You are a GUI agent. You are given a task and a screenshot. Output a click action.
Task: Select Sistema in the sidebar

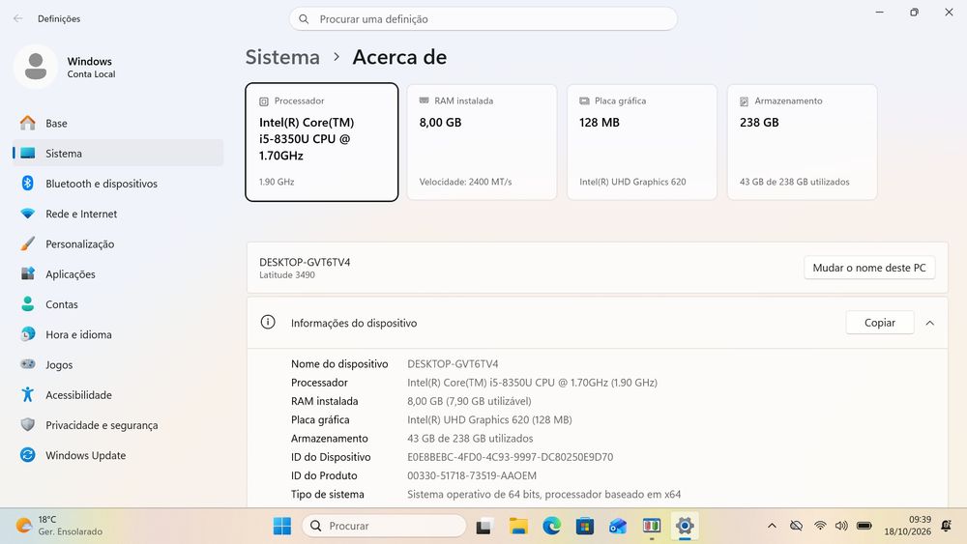[x=118, y=154]
